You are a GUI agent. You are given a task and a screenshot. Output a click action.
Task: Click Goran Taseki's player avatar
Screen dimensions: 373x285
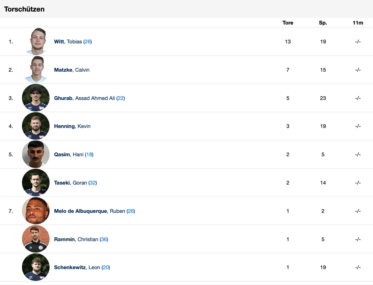[36, 183]
